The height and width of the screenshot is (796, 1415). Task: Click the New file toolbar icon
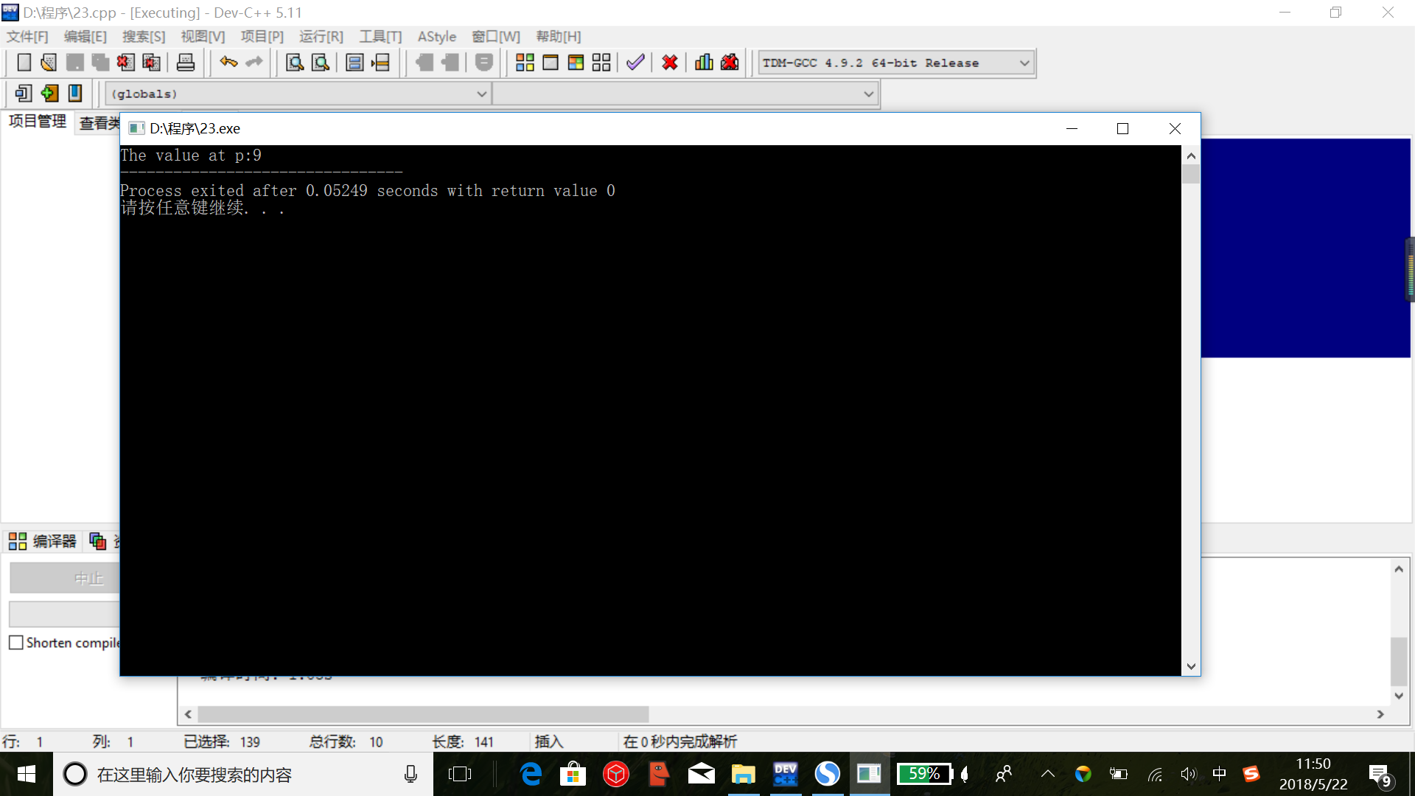click(x=24, y=63)
